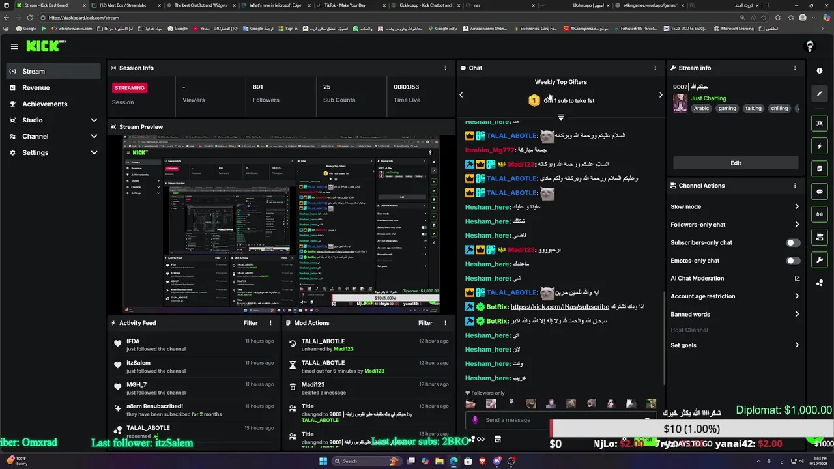834x469 pixels.
Task: Toggle Emotes-only chat switch
Action: (793, 261)
